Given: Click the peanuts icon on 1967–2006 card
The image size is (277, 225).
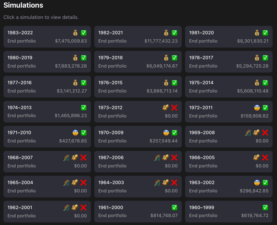Looking at the screenshot, I should pyautogui.click(x=166, y=158).
